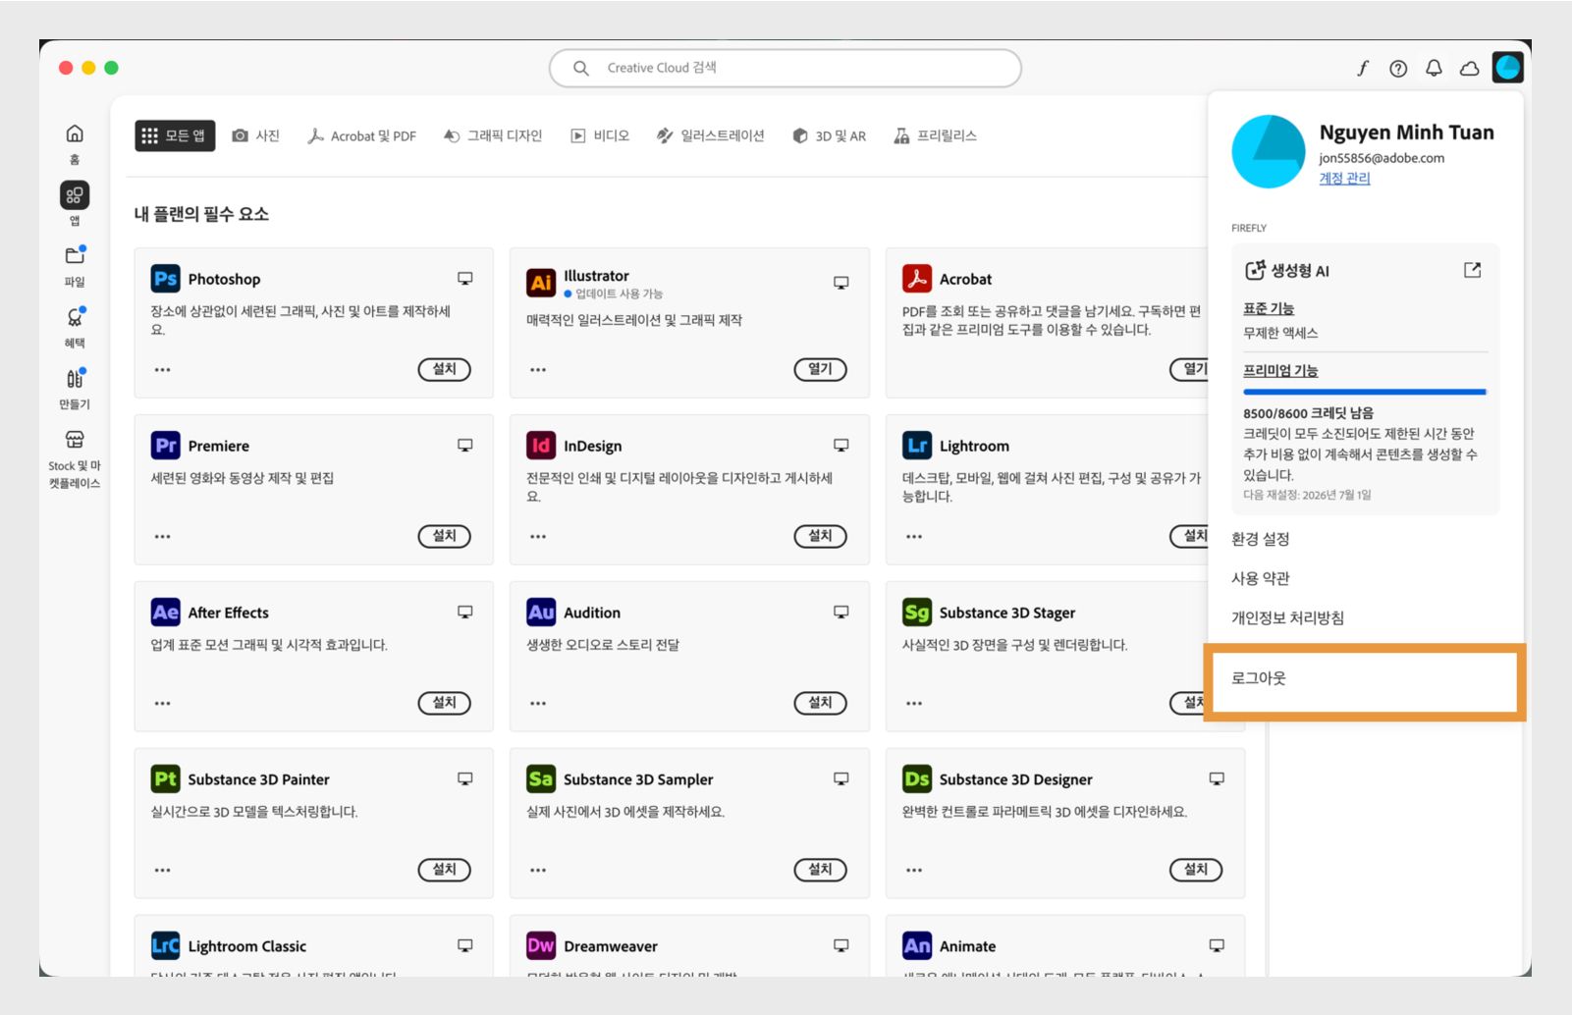Open the 만들기 (Create) sidebar icon
Viewport: 1572px width, 1015px height.
click(75, 378)
